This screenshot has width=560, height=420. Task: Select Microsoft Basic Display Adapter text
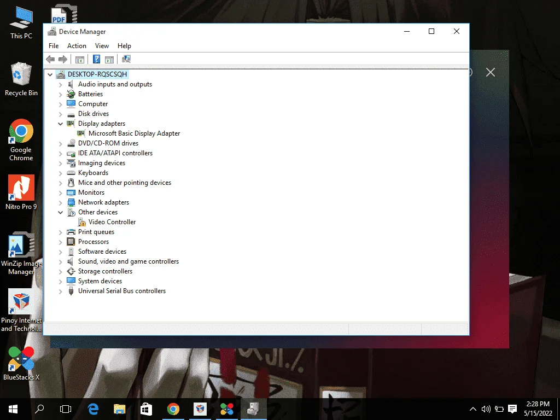click(135, 133)
